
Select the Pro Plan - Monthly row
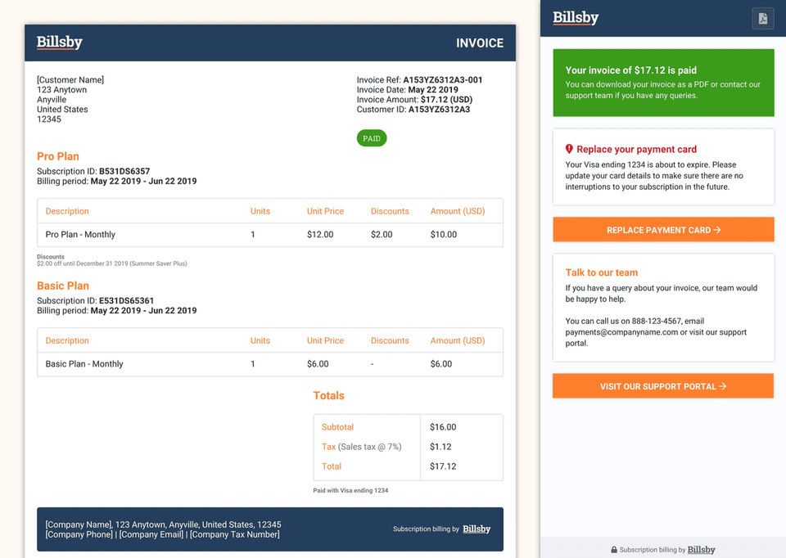tap(270, 235)
